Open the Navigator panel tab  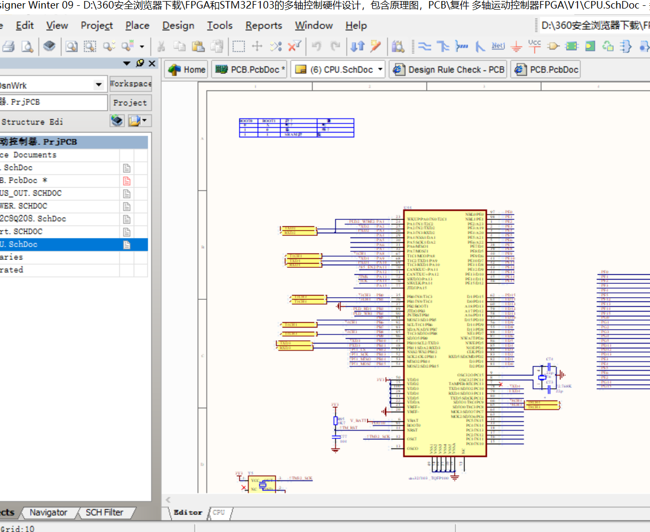pyautogui.click(x=49, y=512)
